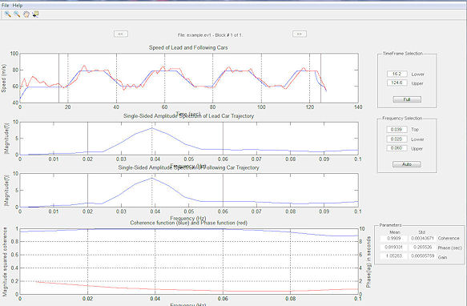Click the 'Coherence' row label in Parameters

(449, 239)
